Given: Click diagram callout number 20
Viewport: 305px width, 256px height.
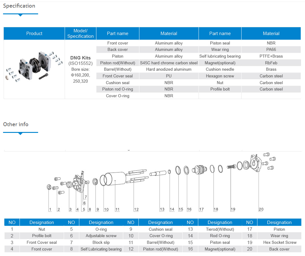Looking at the screenshot, I should point(261,209).
